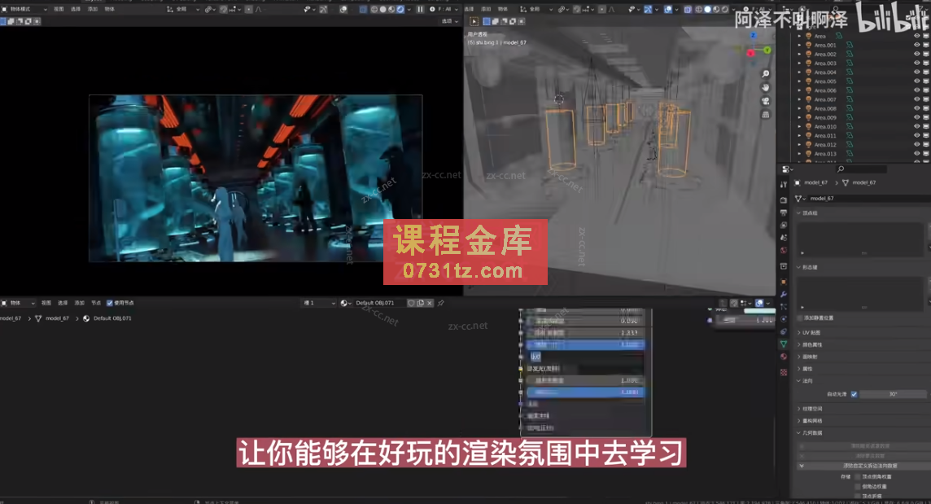Open the Modifiers wrench properties tab
Viewport: 931px width, 504px height.
point(784,294)
